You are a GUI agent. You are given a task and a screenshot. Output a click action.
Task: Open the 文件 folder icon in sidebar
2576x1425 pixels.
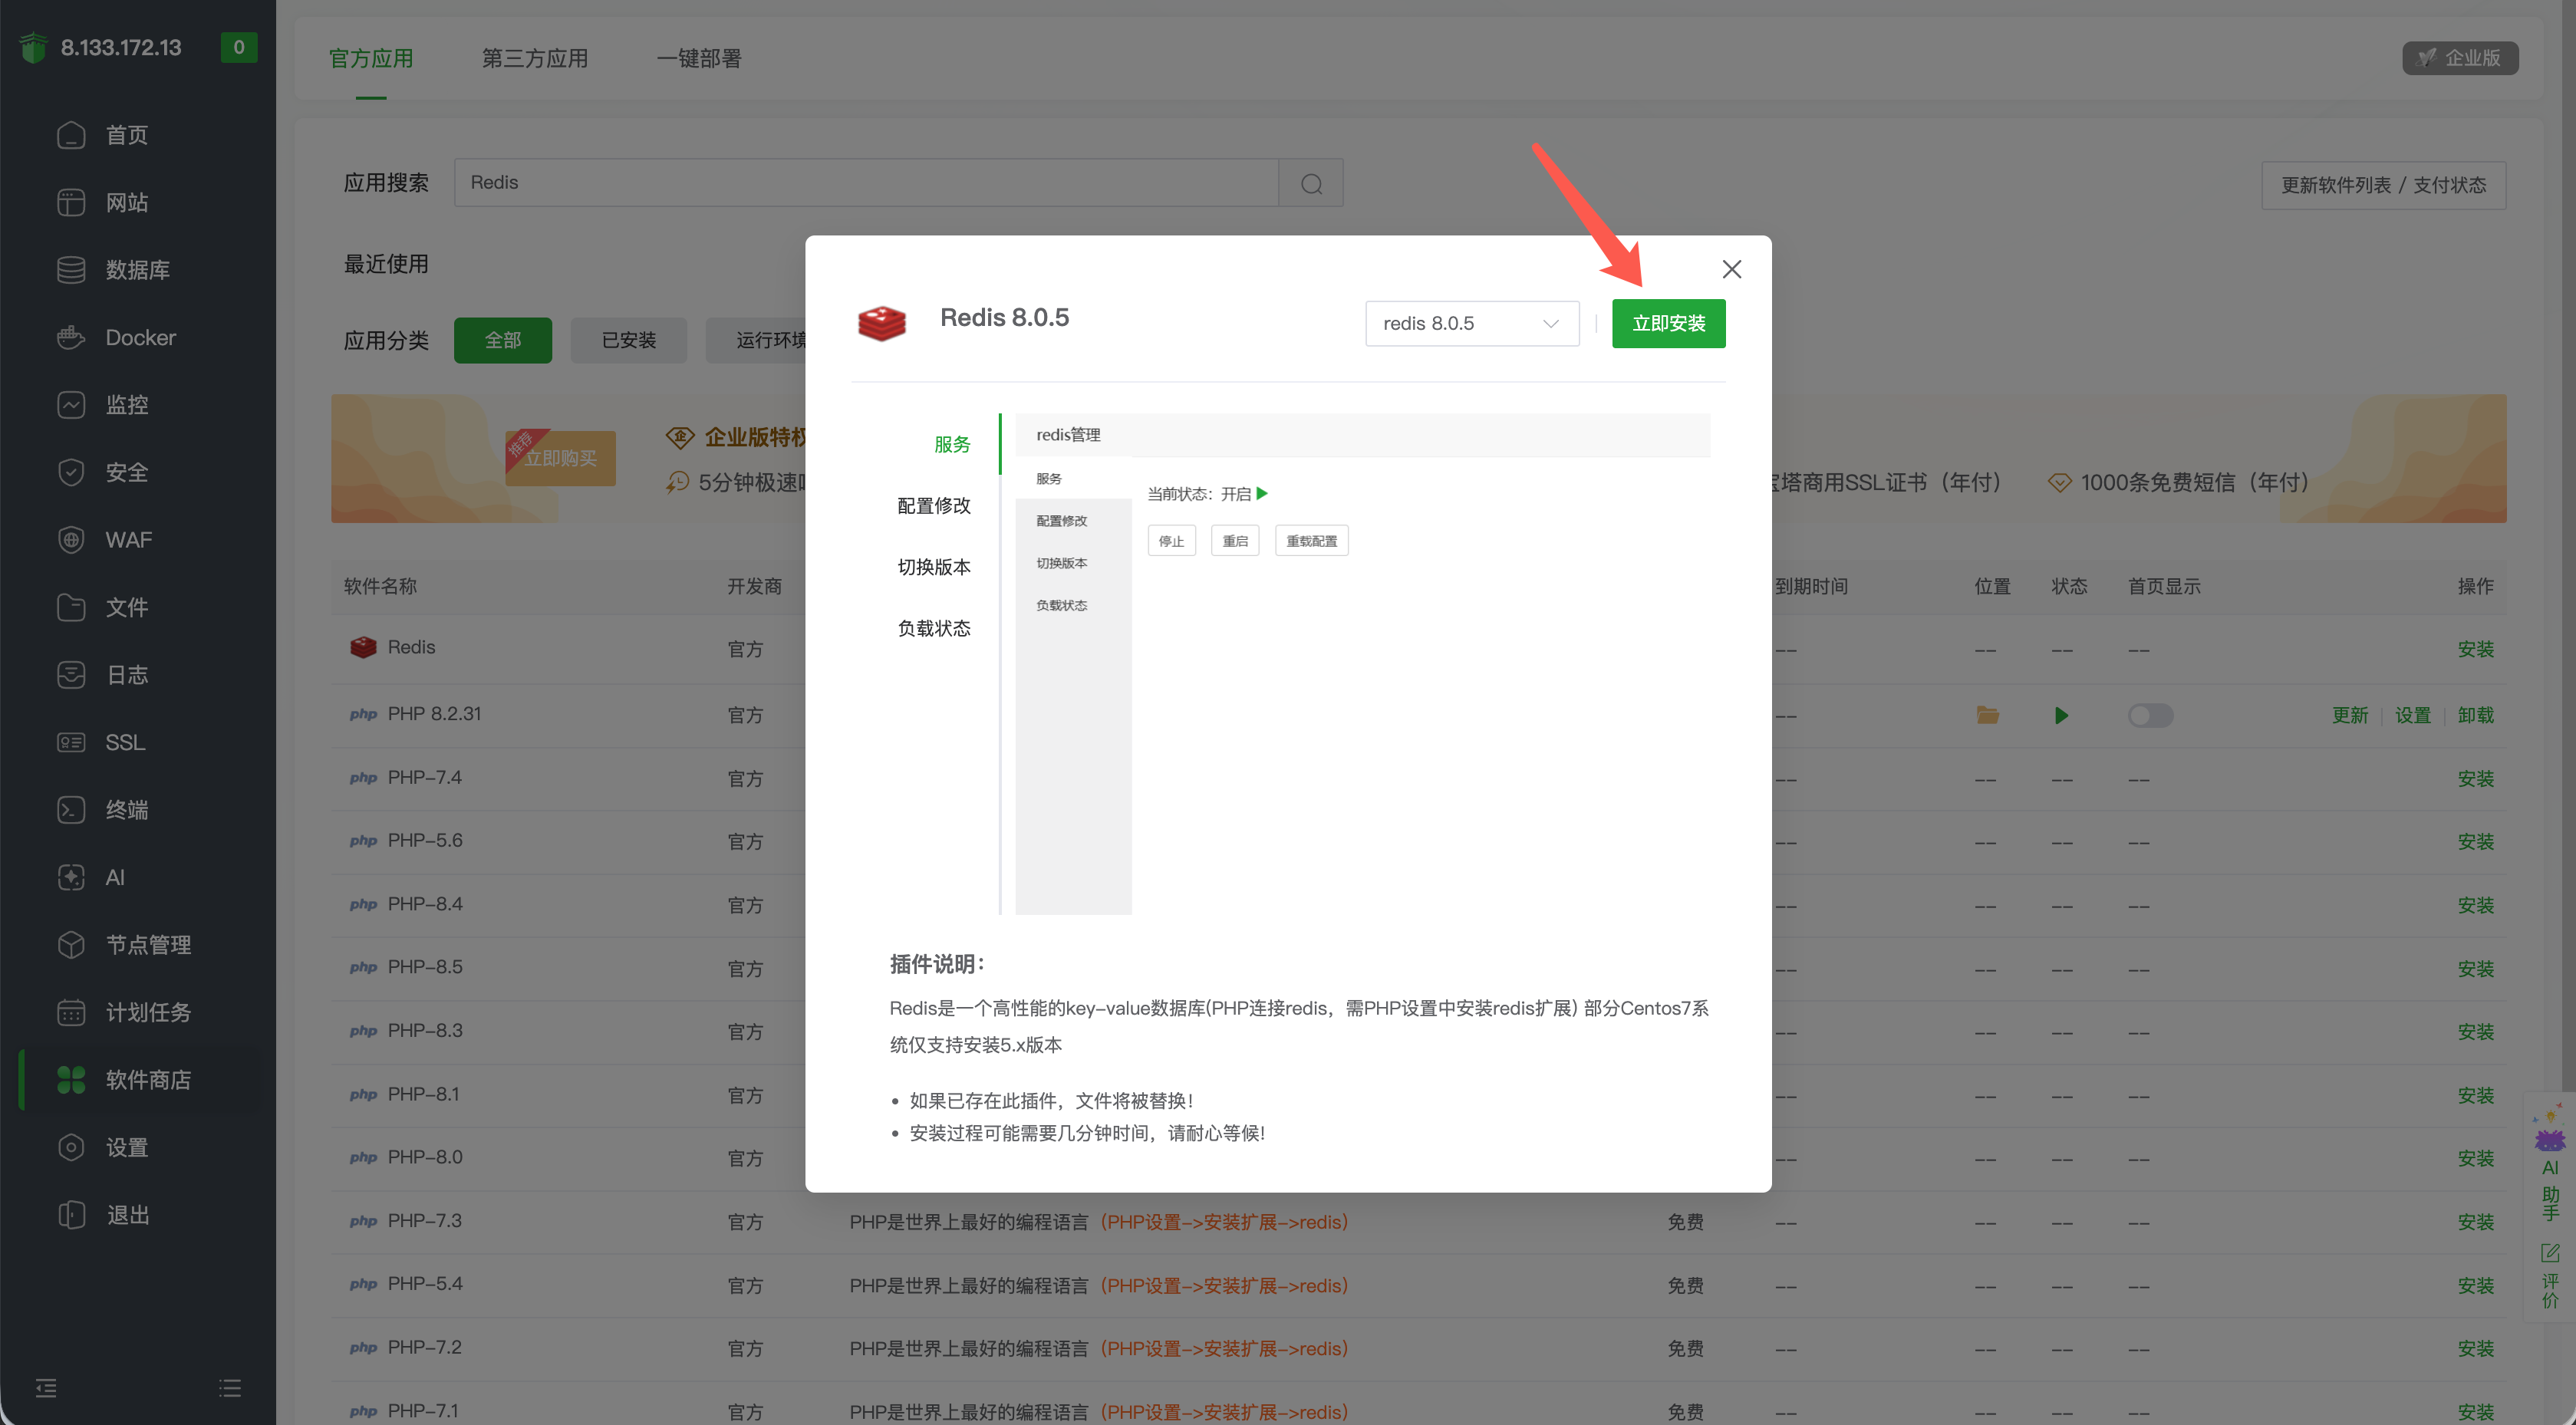click(x=71, y=607)
